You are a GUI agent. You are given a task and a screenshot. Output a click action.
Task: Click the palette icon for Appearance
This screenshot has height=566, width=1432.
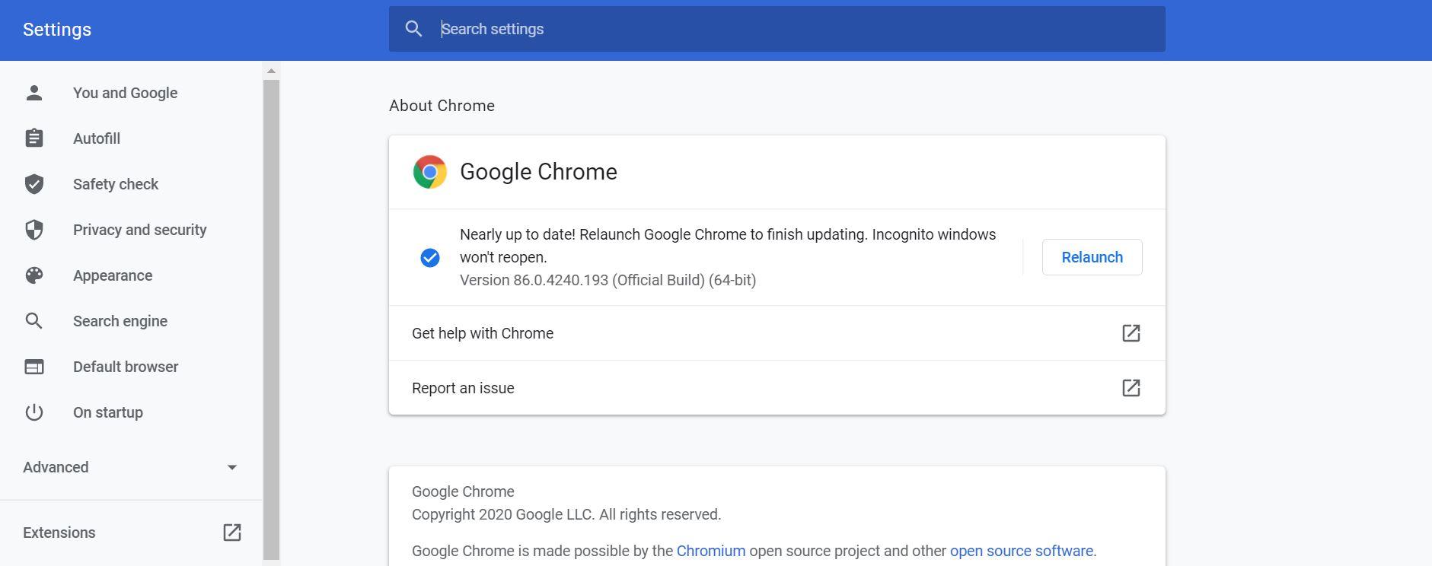33,275
